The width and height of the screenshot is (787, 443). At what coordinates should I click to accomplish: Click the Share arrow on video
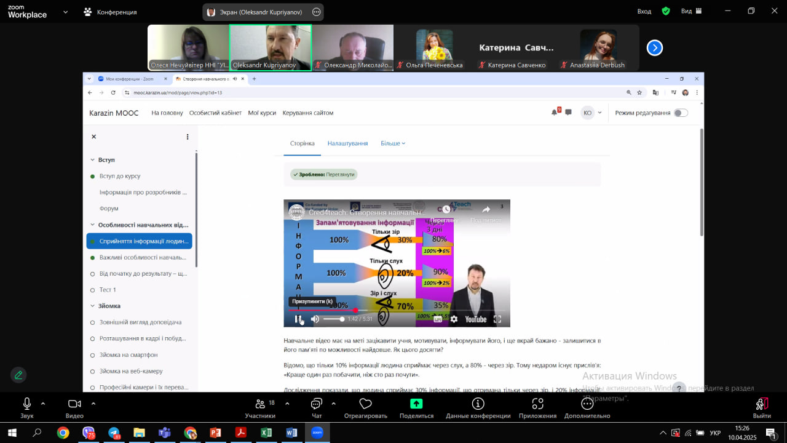[486, 209]
